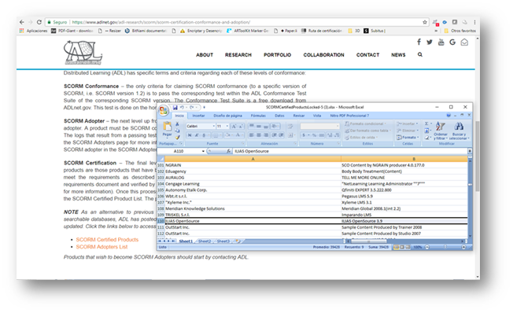Screen dimensions: 513x313
Task: Align text left in Alineación group
Action: [252, 135]
